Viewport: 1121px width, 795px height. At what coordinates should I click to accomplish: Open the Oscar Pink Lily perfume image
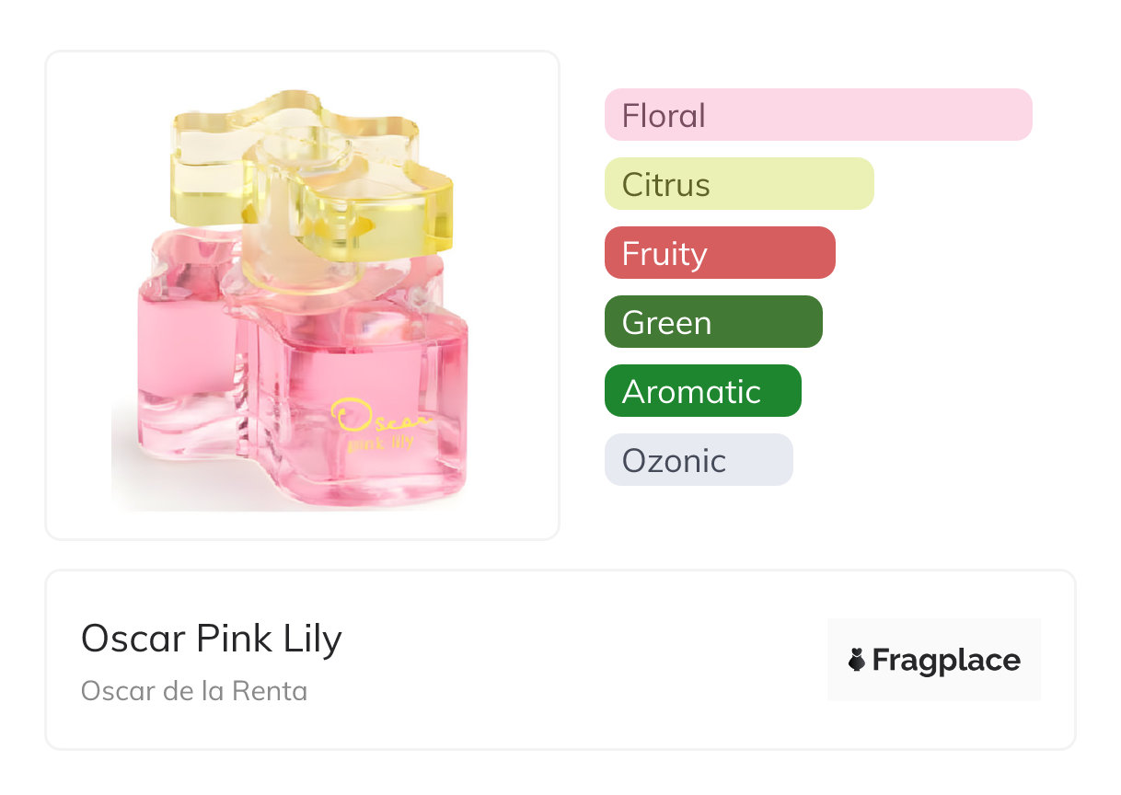tap(302, 294)
